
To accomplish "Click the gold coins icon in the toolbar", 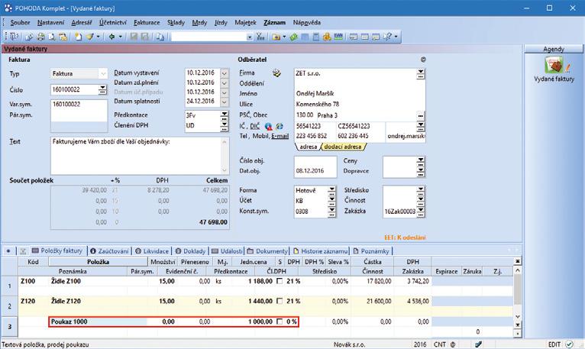I will click(327, 37).
